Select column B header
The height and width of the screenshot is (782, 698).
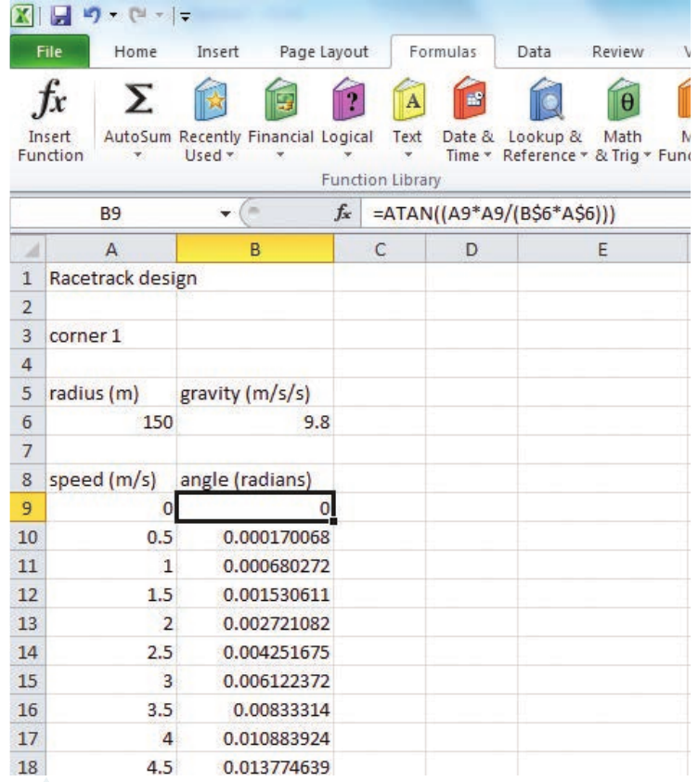tap(254, 249)
